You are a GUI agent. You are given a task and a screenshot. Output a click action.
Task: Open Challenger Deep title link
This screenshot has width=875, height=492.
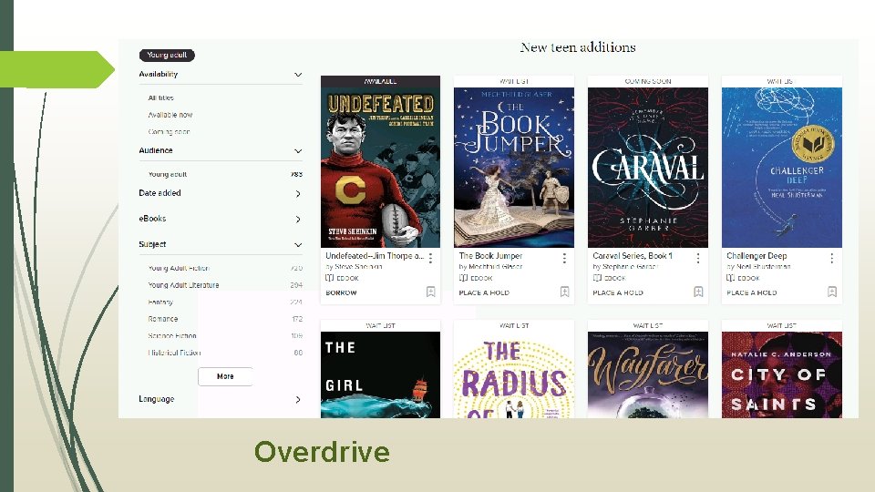pos(757,256)
